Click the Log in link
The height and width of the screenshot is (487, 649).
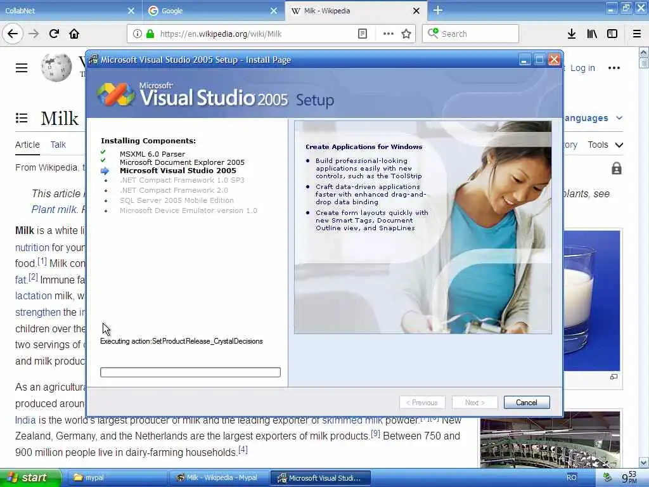(582, 68)
